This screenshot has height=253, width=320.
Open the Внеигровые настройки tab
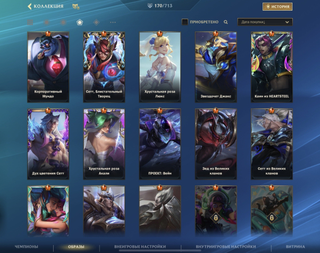click(140, 247)
